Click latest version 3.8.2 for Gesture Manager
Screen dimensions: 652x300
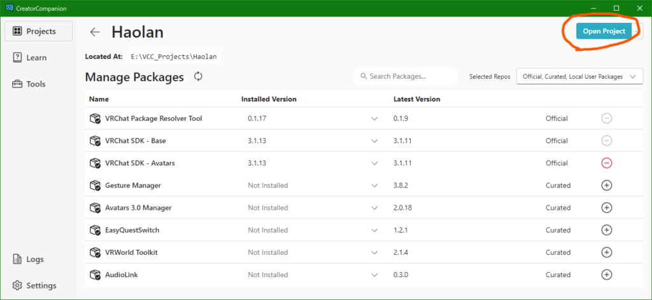401,186
